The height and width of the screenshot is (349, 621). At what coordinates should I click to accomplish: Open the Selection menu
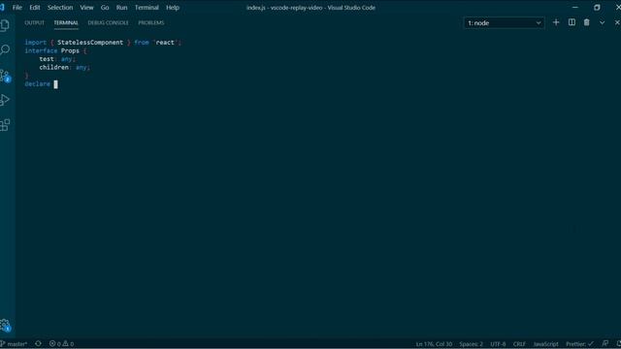[x=60, y=8]
